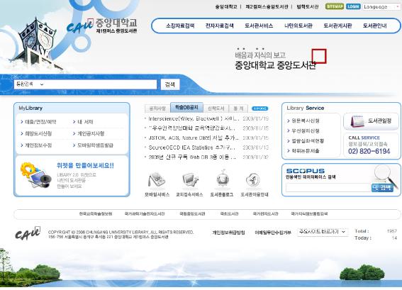Open the 도서관게시판 menu

[x=337, y=26]
